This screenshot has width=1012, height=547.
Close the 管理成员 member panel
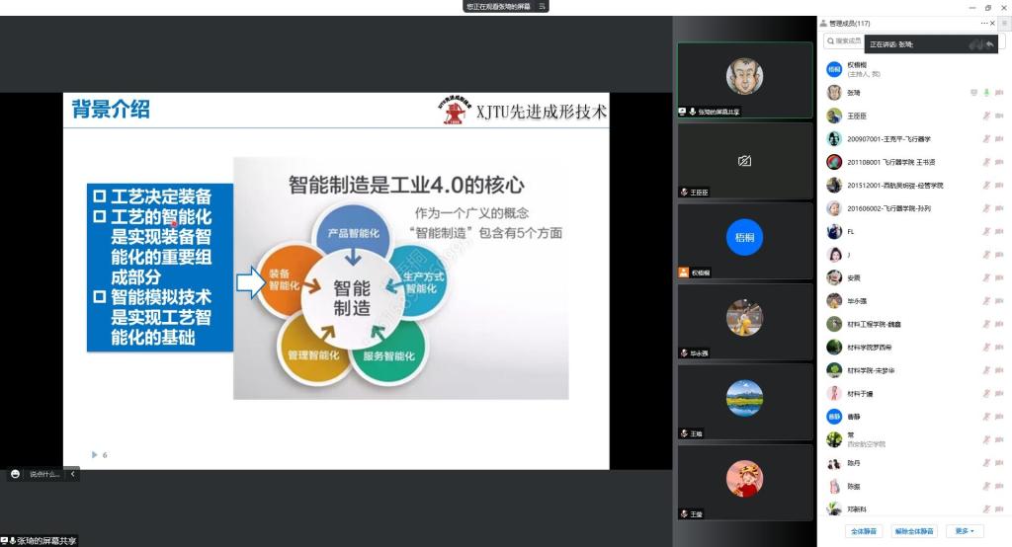tap(992, 23)
